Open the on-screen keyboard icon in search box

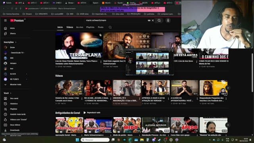pyautogui.click(x=149, y=20)
